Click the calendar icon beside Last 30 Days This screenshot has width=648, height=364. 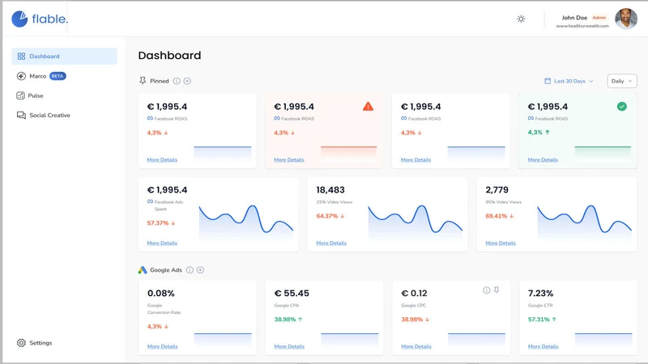point(548,81)
